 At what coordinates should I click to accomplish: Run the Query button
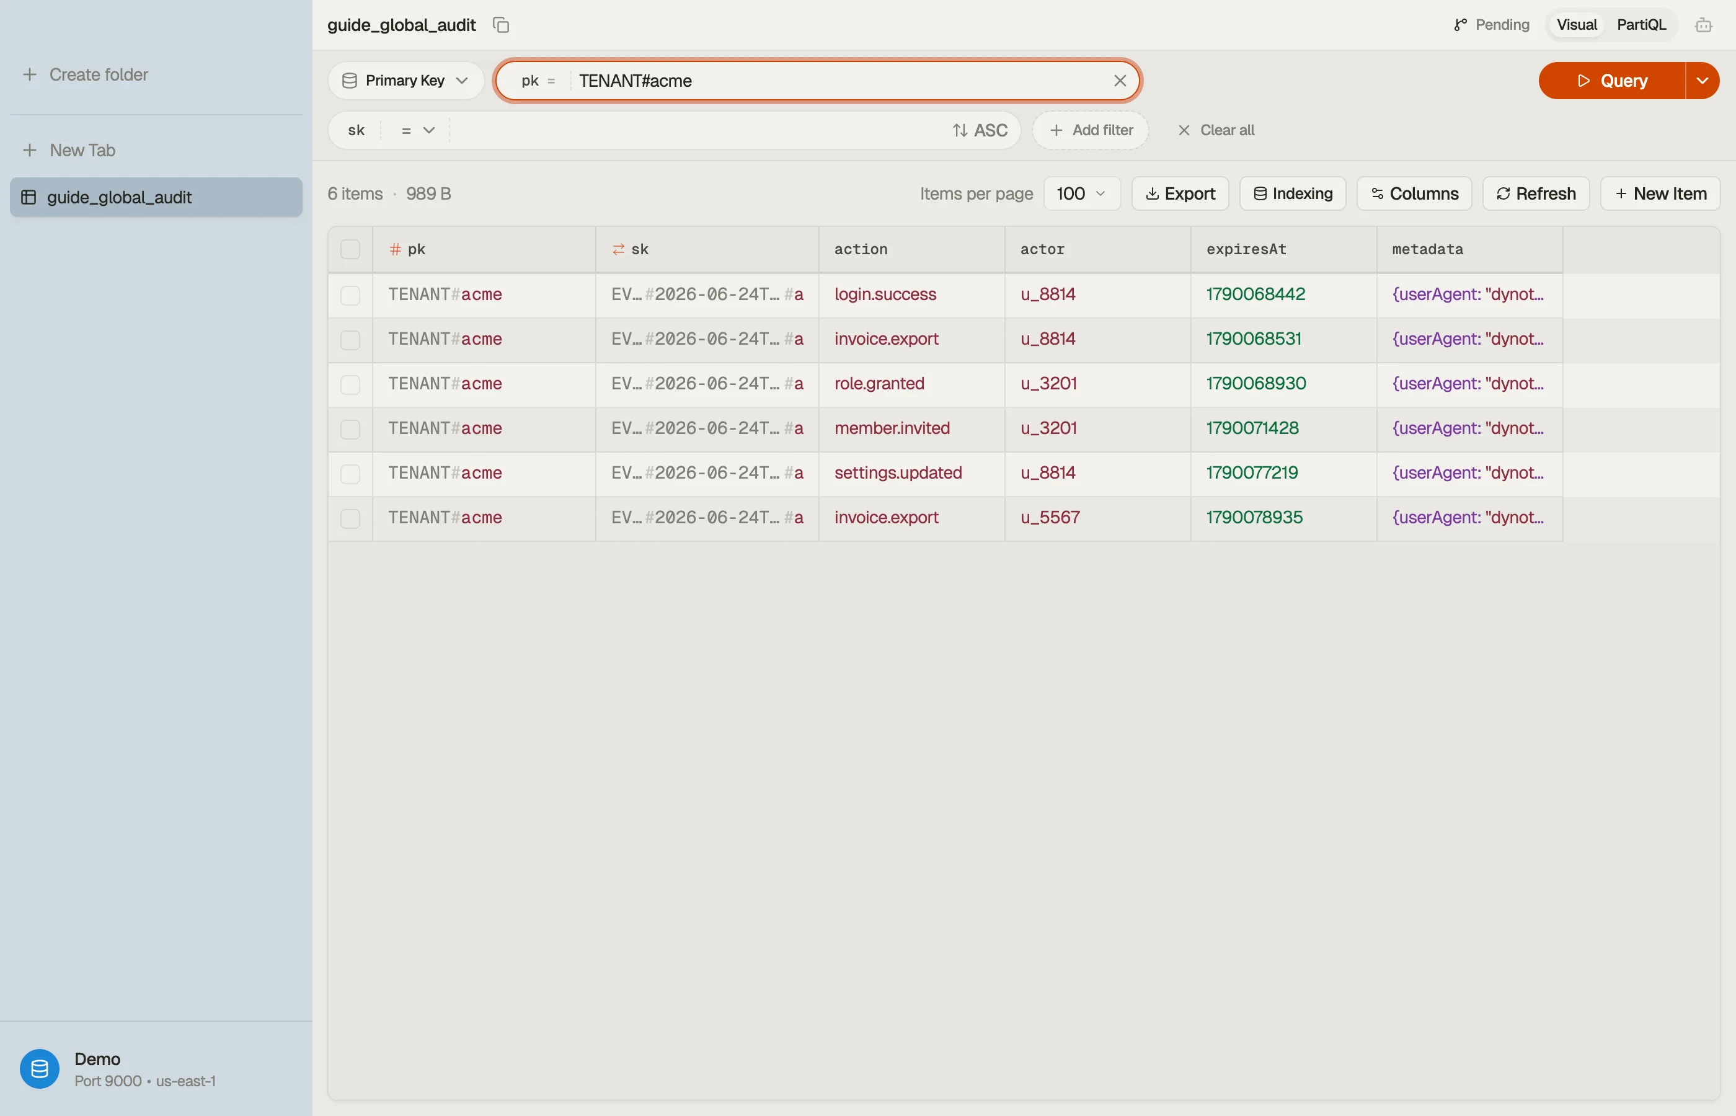click(1611, 81)
